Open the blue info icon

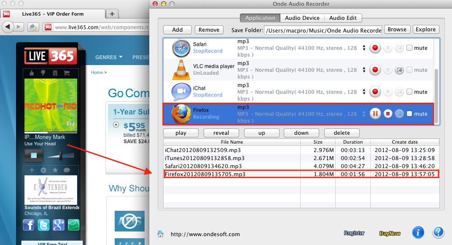[x=417, y=232]
